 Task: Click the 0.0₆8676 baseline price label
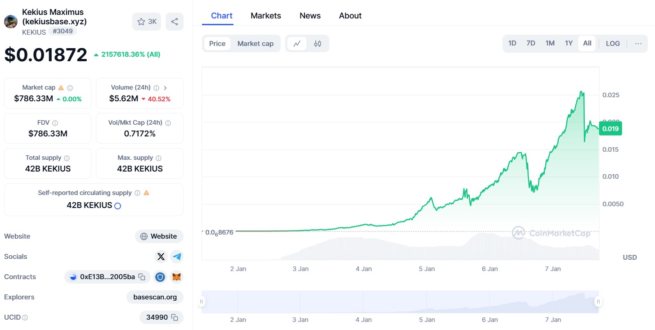pyautogui.click(x=219, y=232)
